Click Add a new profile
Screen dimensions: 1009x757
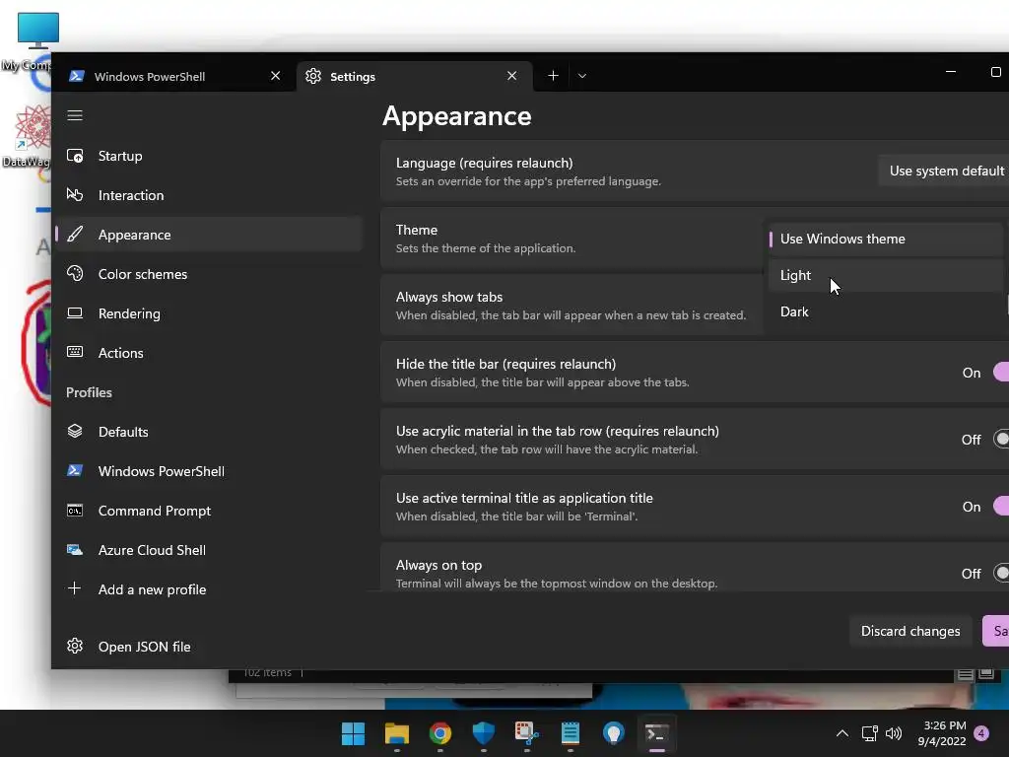point(210,589)
